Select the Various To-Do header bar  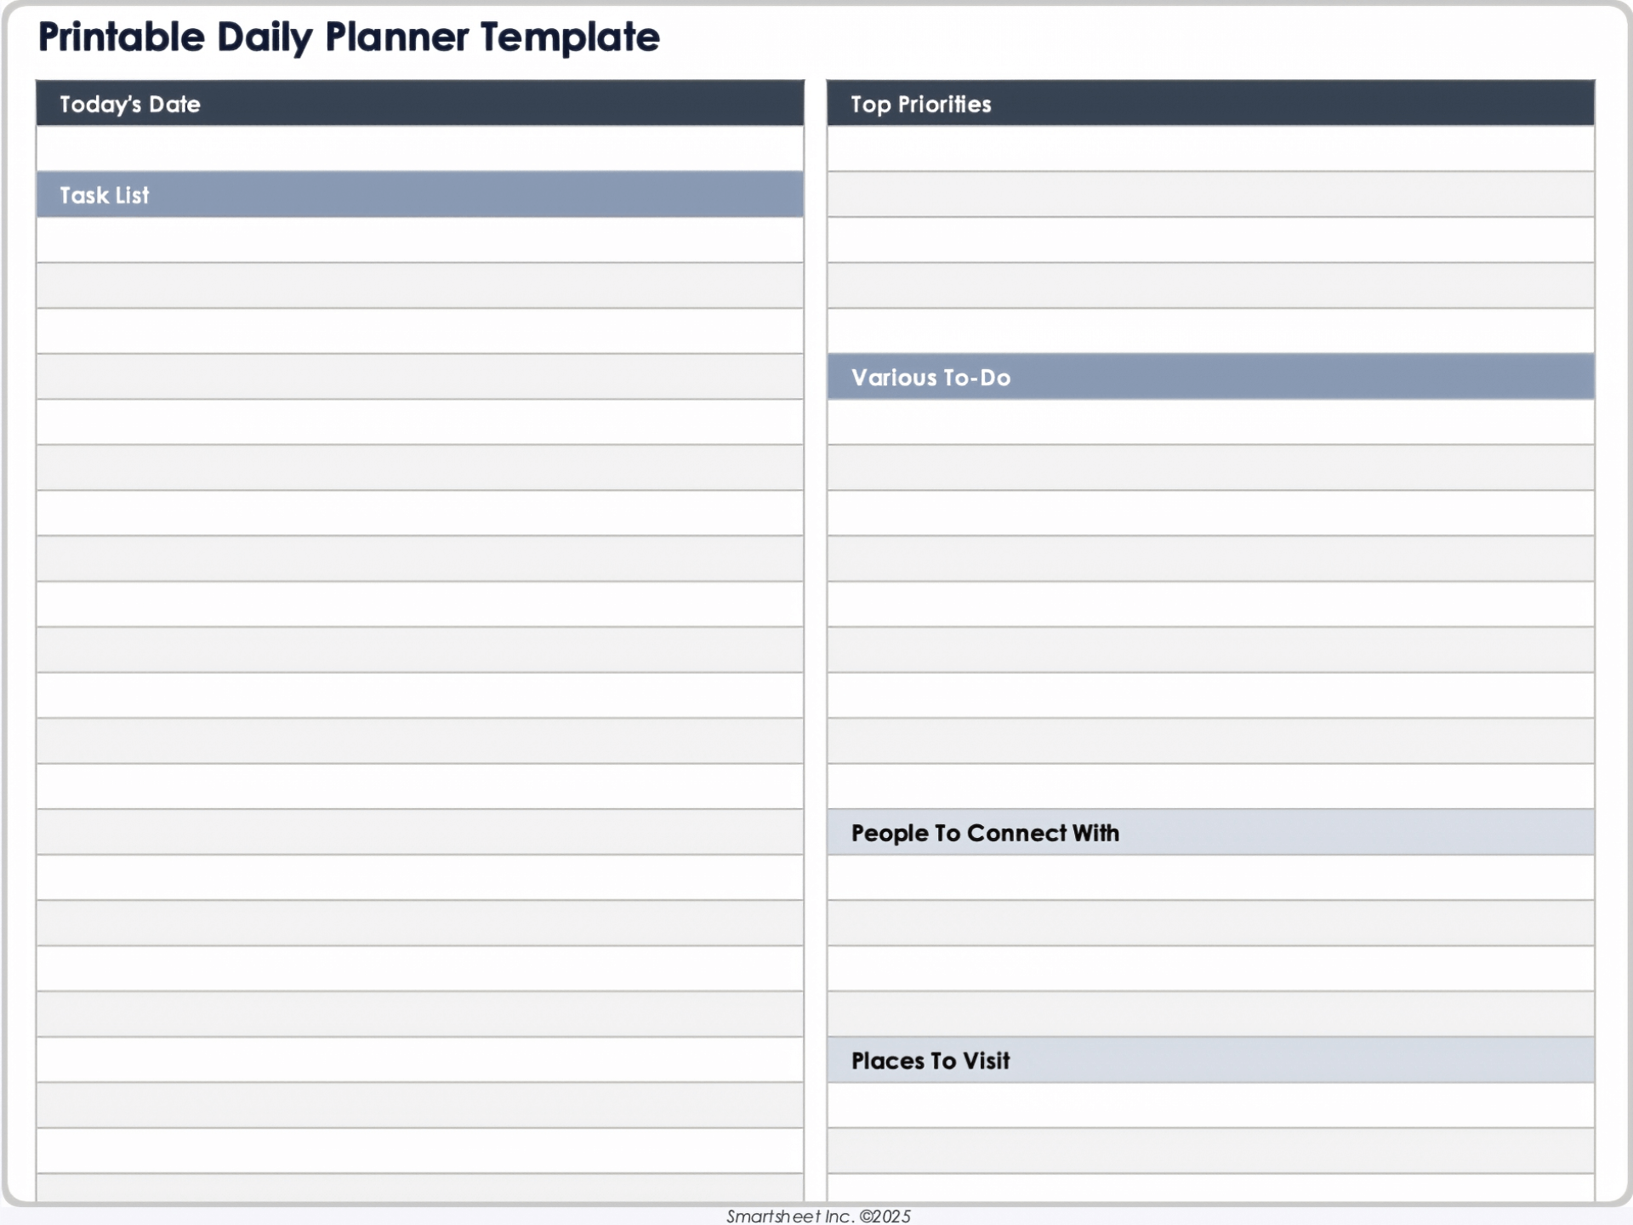coord(1210,377)
